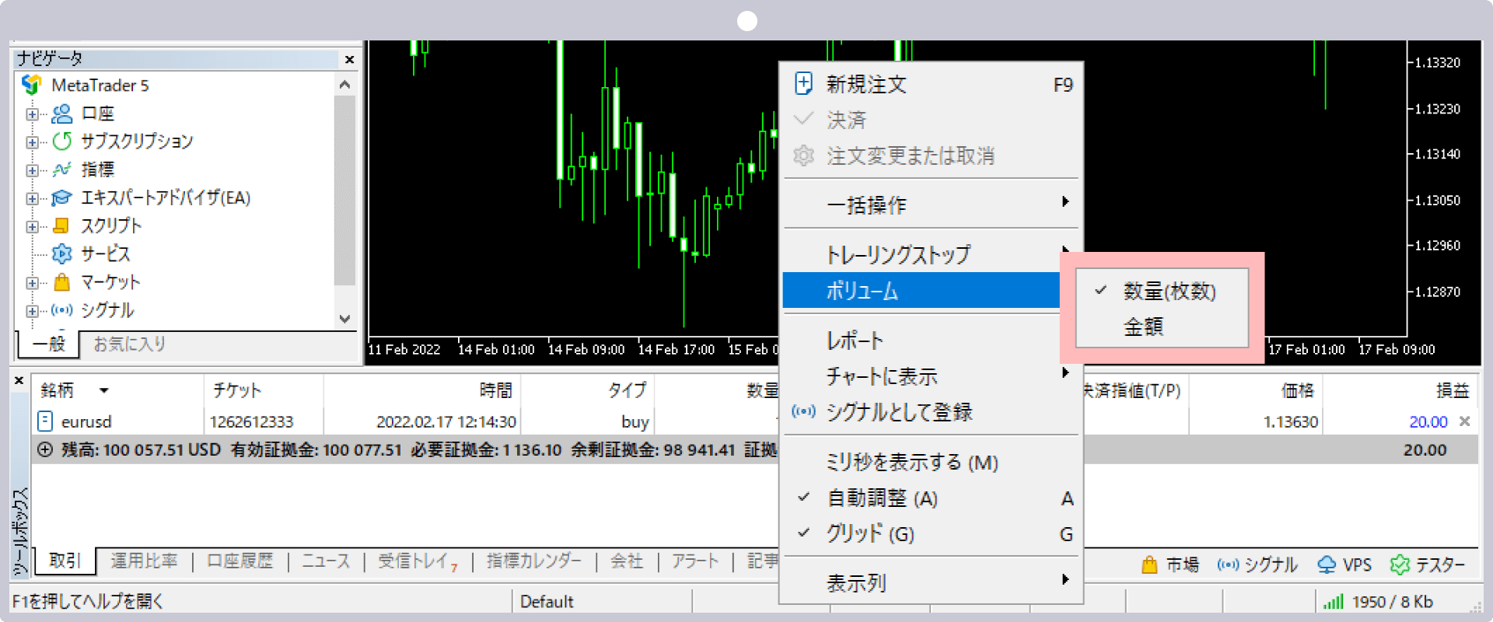Expand the 口座 tree node
This screenshot has width=1493, height=622.
click(32, 114)
